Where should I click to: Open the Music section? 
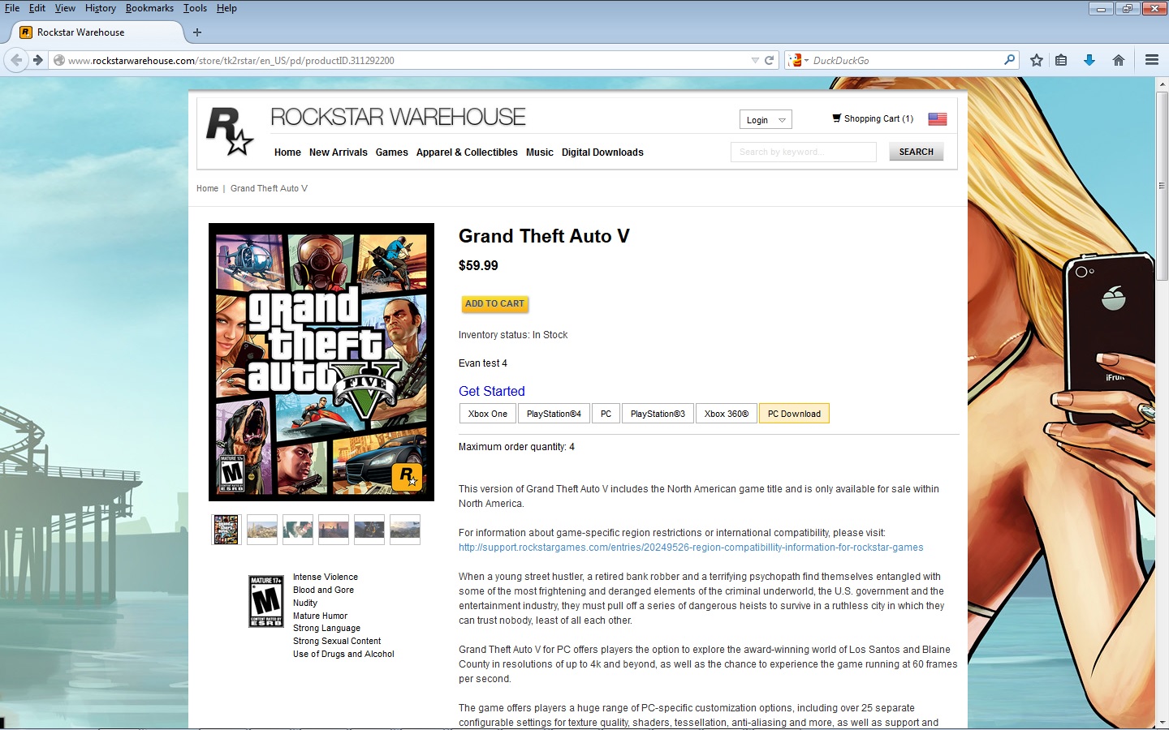[539, 152]
